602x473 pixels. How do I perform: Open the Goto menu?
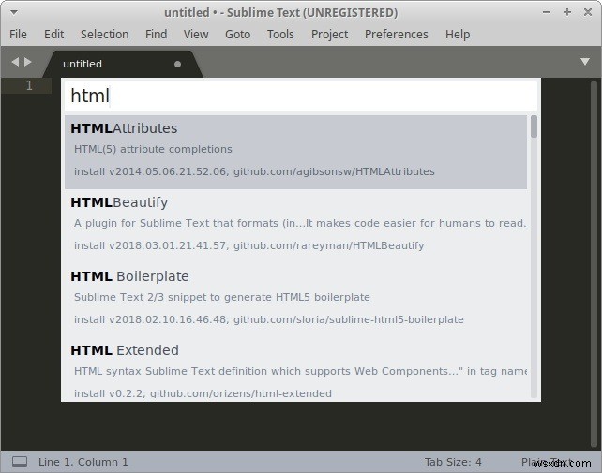[x=237, y=35]
